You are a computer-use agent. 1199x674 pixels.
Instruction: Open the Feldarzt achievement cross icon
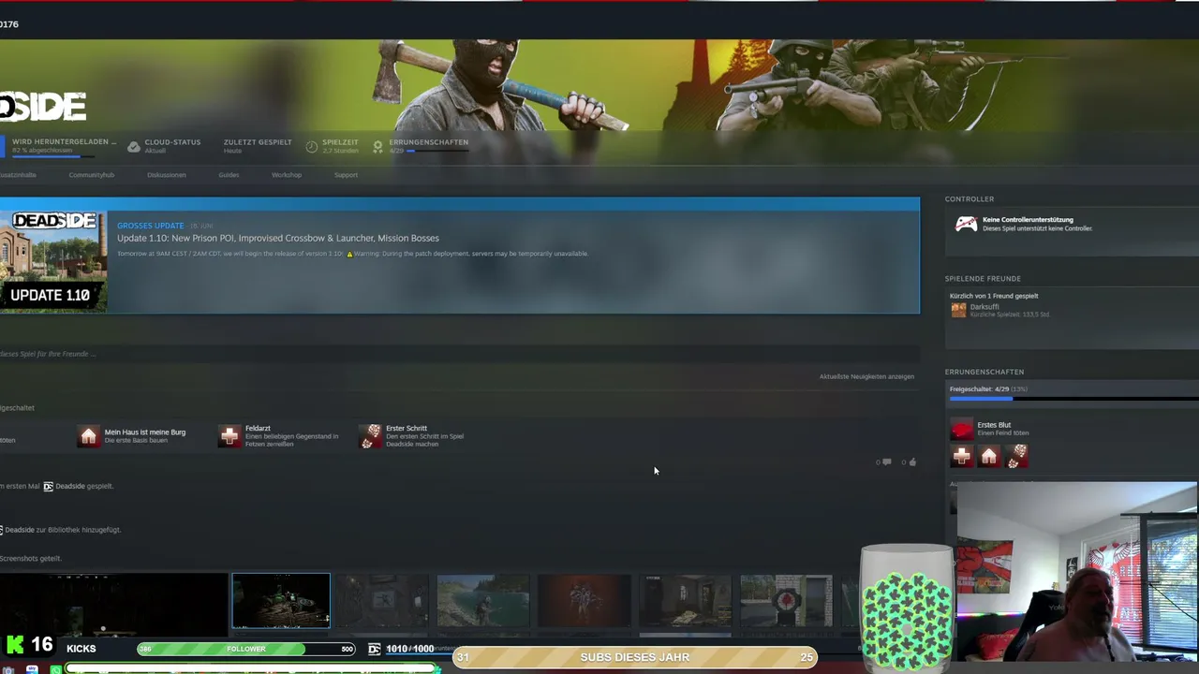(229, 436)
